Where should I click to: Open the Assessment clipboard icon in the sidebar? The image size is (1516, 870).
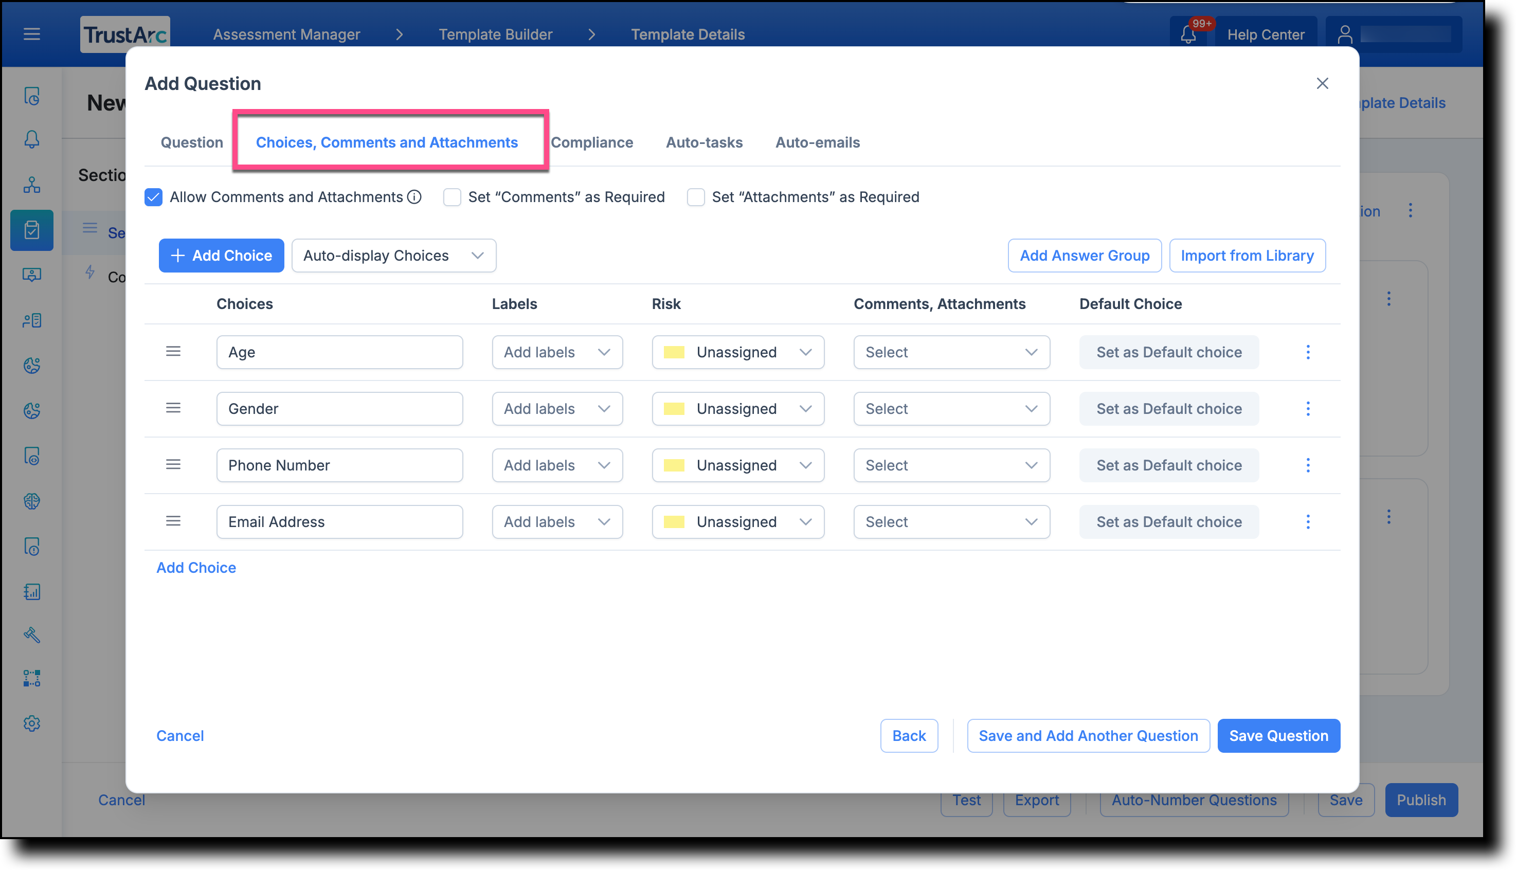click(32, 230)
